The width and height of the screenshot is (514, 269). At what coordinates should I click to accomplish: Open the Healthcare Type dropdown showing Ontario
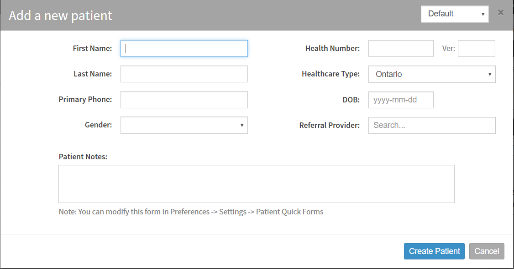[431, 74]
